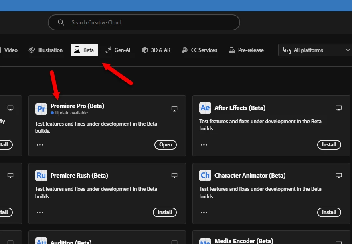Click the Premiere Pro (Beta) title
The height and width of the screenshot is (244, 352).
click(77, 106)
